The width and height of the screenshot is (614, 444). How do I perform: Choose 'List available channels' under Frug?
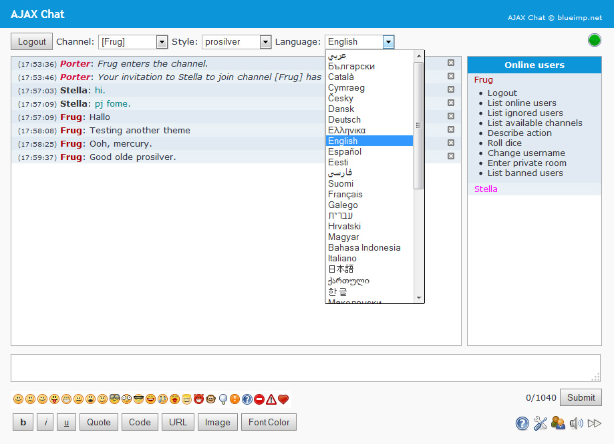(x=534, y=123)
